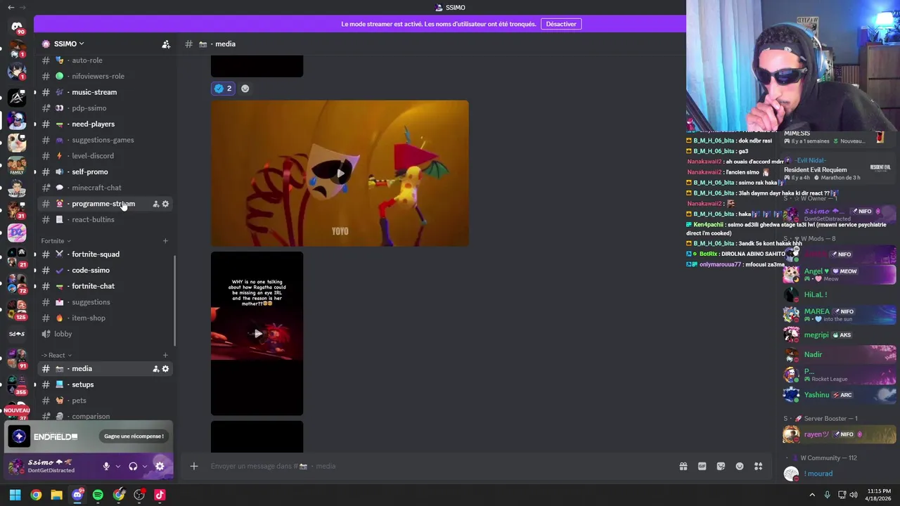900x506 pixels.
Task: Create invite icon for media channel
Action: tap(155, 369)
